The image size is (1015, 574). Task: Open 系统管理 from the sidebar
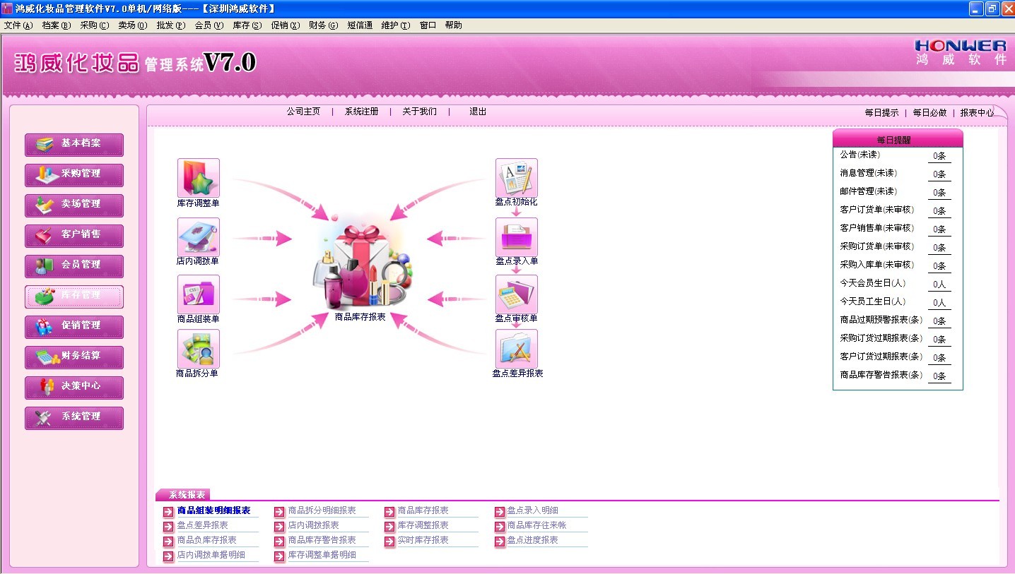[74, 417]
